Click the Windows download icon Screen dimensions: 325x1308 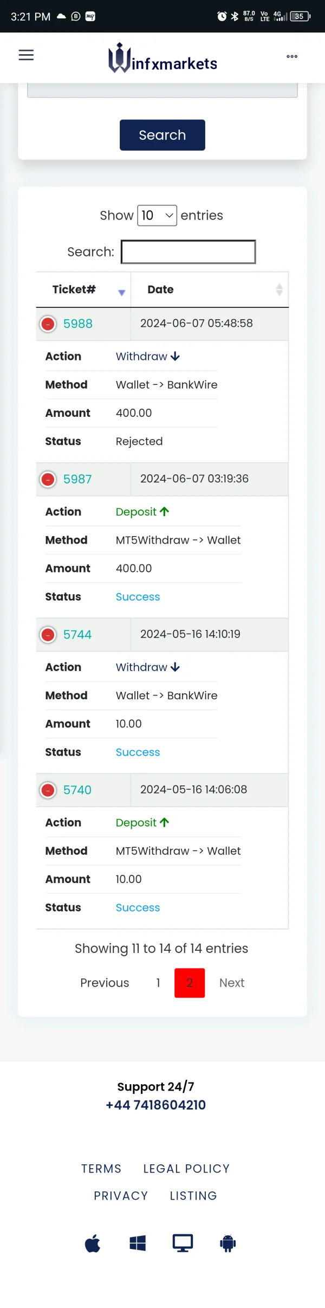pyautogui.click(x=138, y=1243)
